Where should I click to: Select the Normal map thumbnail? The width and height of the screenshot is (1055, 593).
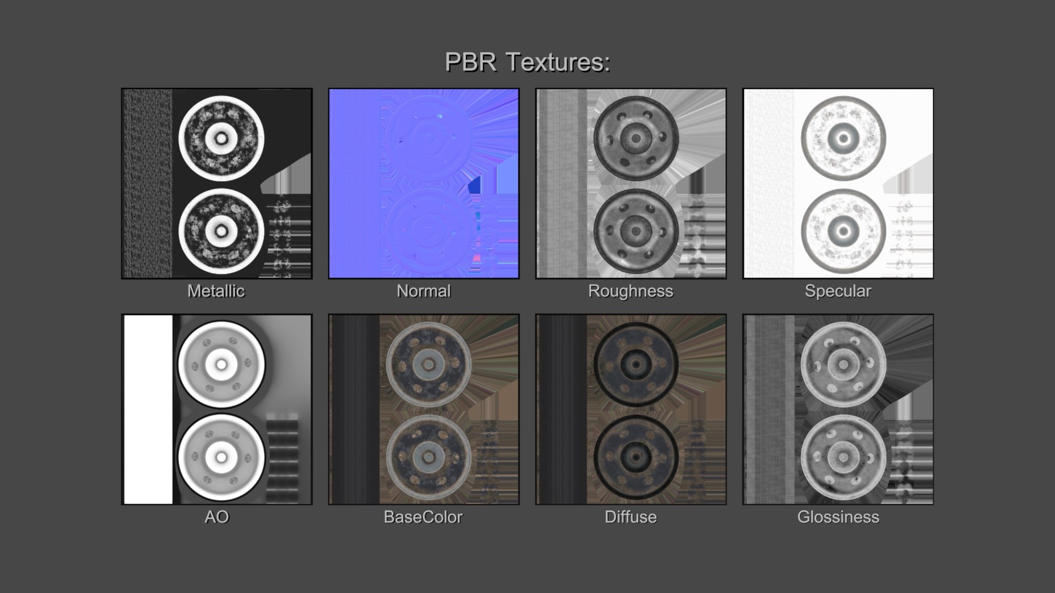click(x=424, y=183)
